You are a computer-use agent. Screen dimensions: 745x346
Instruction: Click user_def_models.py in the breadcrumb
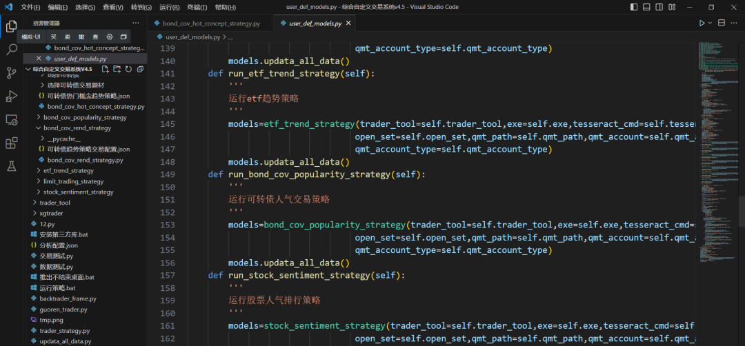[192, 37]
